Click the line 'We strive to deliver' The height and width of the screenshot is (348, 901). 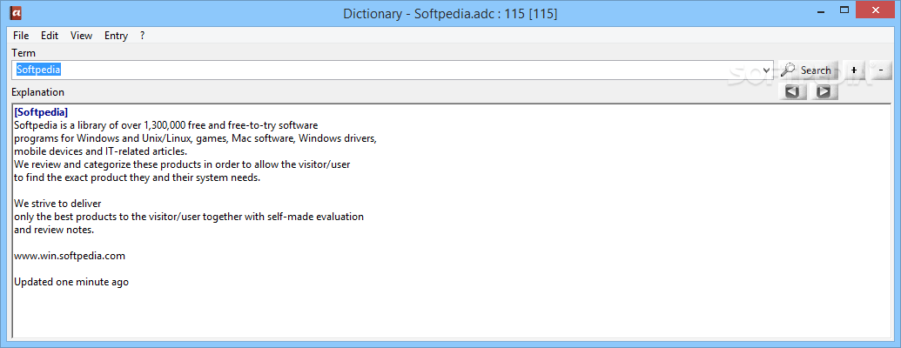57,204
